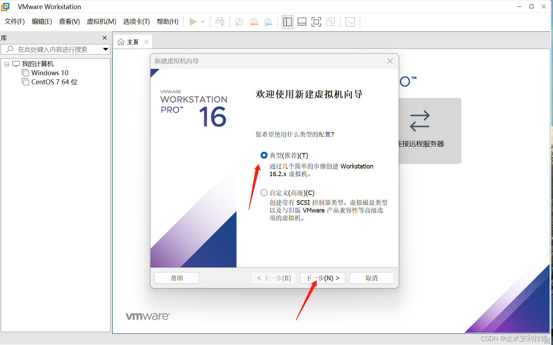Open the 虚拟机(M) menu
Image resolution: width=553 pixels, height=345 pixels.
pyautogui.click(x=102, y=22)
